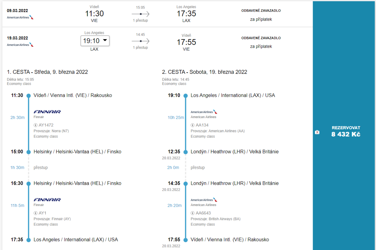Image resolution: width=376 pixels, height=250 pixels.
Task: Click the info icon beside flight AA134
Action: pos(193,125)
